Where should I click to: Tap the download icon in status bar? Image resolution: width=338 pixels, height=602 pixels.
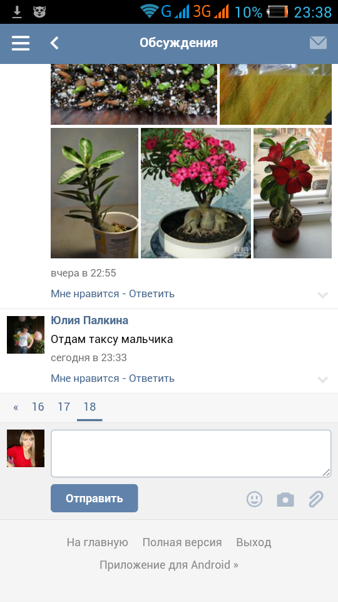coord(17,13)
